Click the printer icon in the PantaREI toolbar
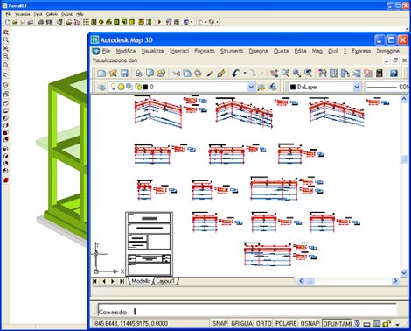Viewport: 411px width, 331px height. pos(41,22)
